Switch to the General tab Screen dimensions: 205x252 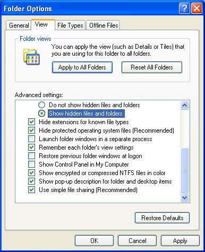pyautogui.click(x=19, y=25)
